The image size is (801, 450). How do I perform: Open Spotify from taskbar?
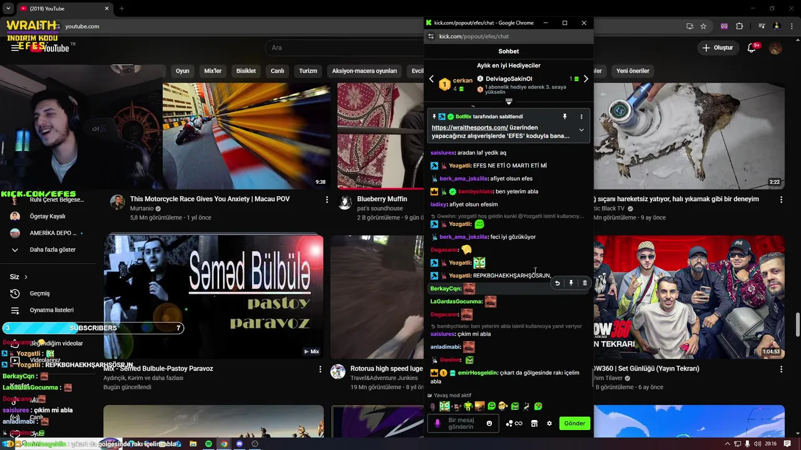tap(208, 444)
